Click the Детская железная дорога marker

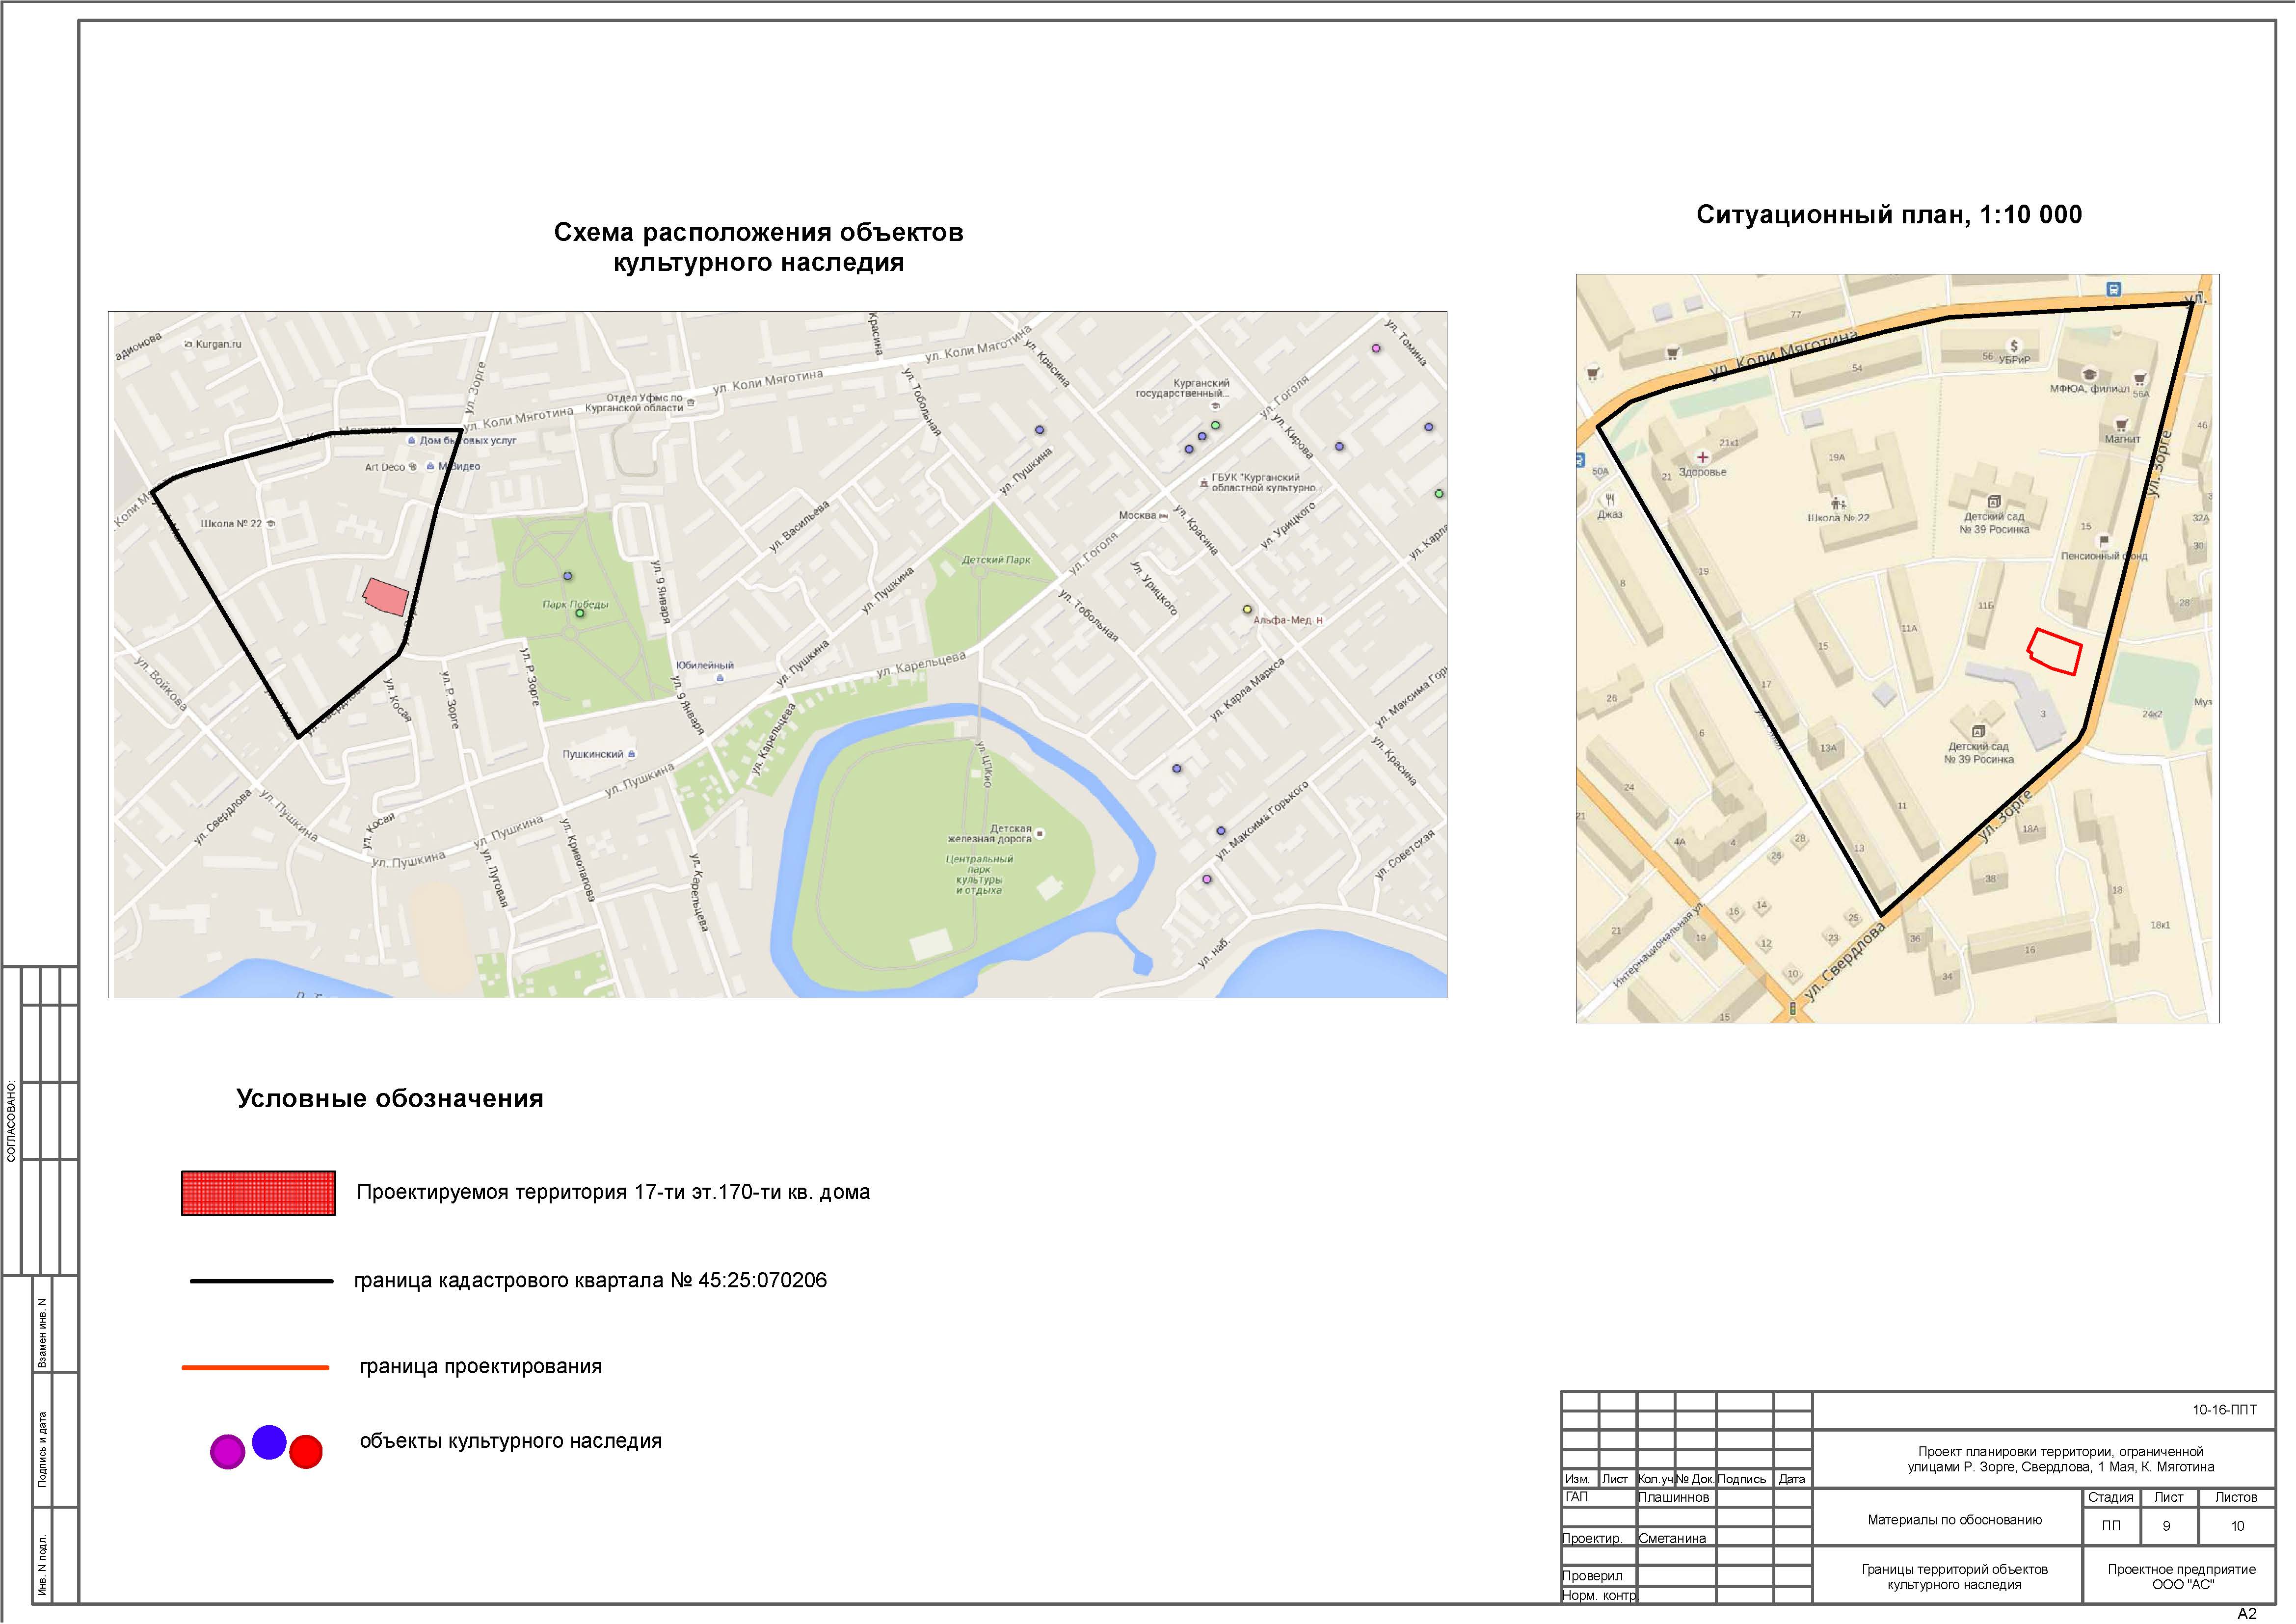[x=1040, y=833]
